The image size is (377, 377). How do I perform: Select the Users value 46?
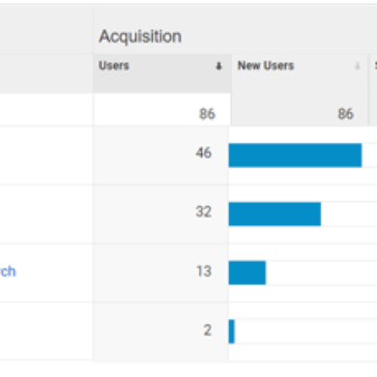tap(203, 153)
